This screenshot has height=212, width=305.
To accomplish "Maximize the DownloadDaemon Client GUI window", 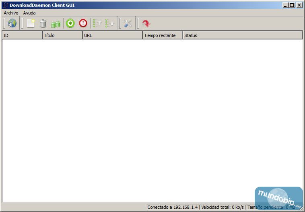I will (x=292, y=5).
